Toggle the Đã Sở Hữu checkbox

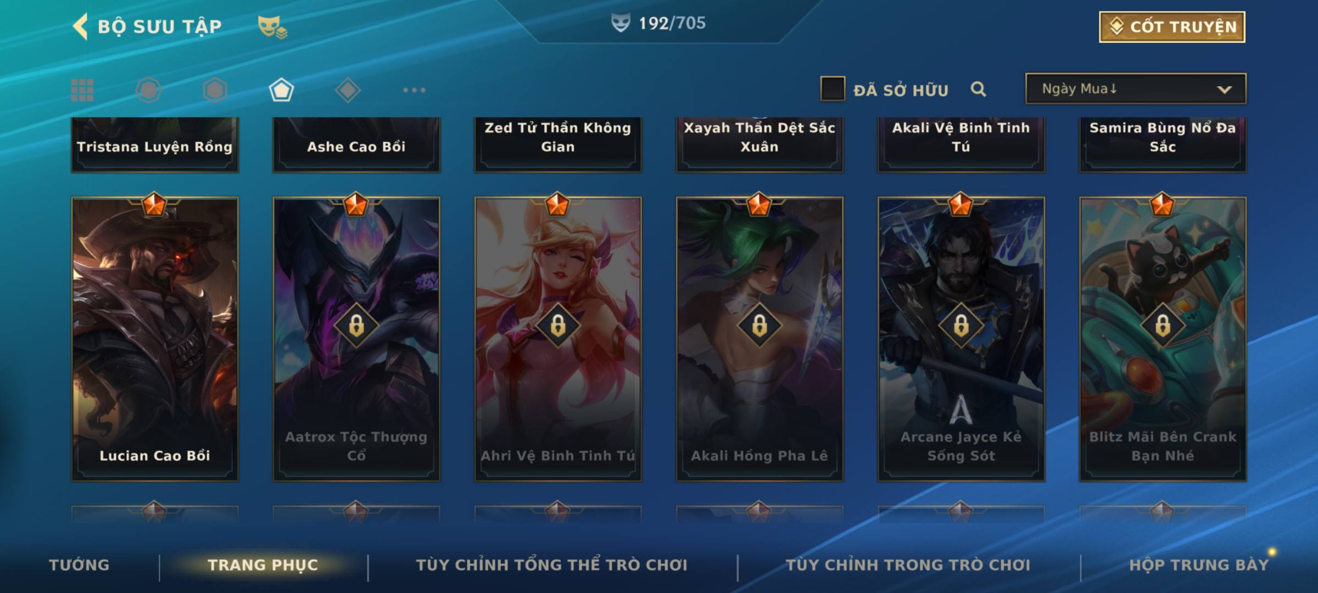tap(833, 89)
